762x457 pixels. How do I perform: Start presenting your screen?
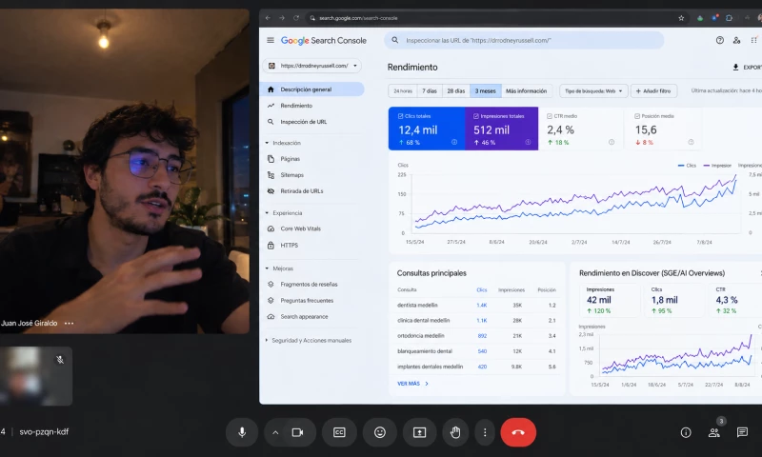[419, 432]
